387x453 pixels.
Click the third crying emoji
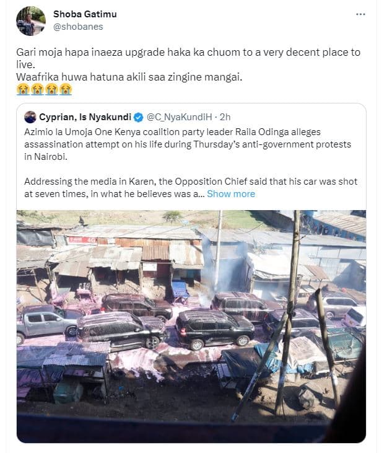[x=51, y=89]
